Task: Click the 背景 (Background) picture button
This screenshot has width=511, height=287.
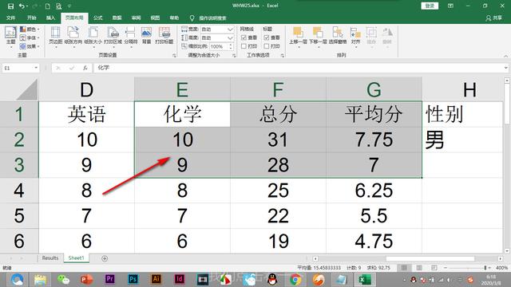Action: tap(147, 36)
